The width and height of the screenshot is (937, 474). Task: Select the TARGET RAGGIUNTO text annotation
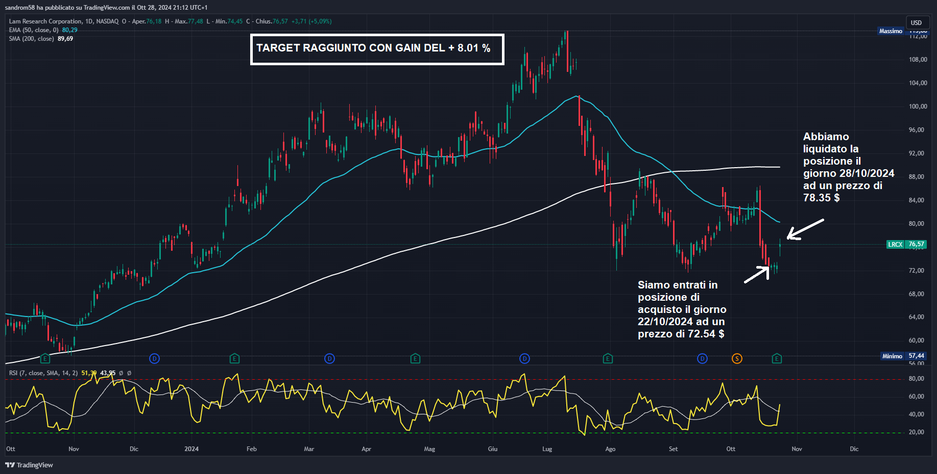(x=377, y=49)
